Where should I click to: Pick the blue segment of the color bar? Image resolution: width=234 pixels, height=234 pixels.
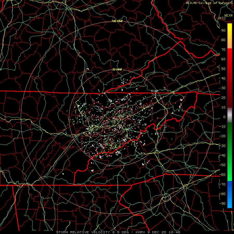[230, 194]
